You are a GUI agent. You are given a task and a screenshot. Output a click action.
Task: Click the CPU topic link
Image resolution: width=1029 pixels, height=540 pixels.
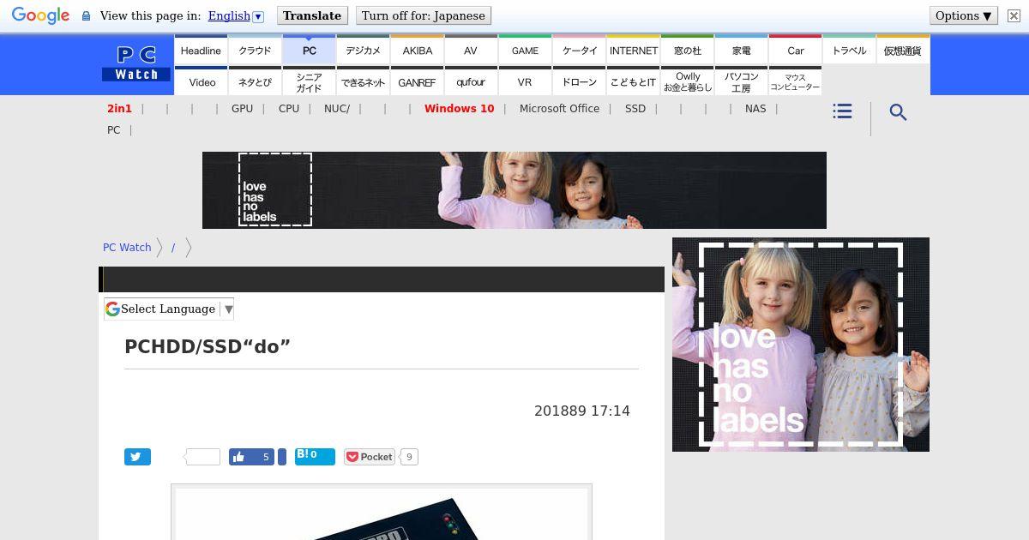click(289, 109)
